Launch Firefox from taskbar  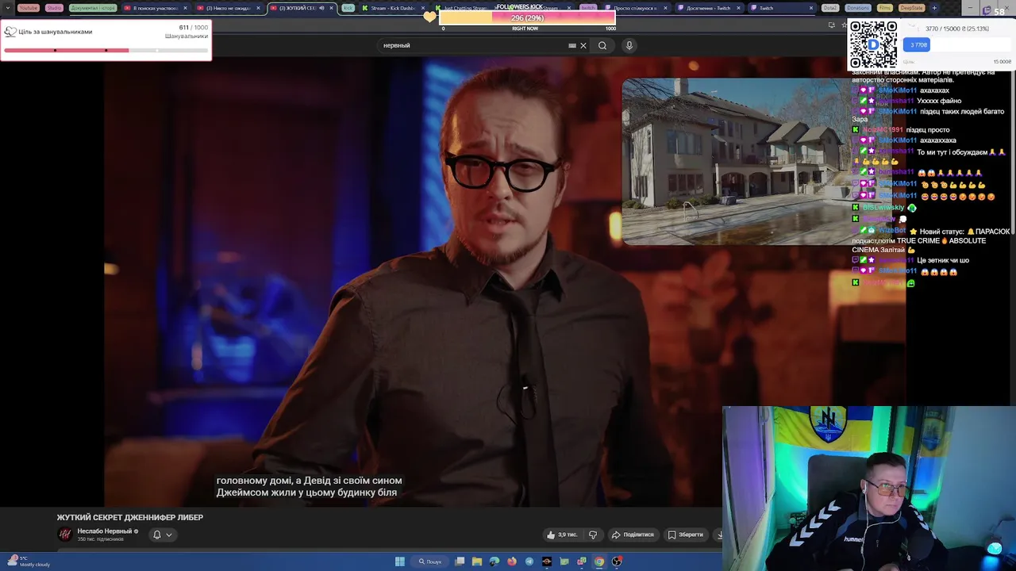coord(512,561)
